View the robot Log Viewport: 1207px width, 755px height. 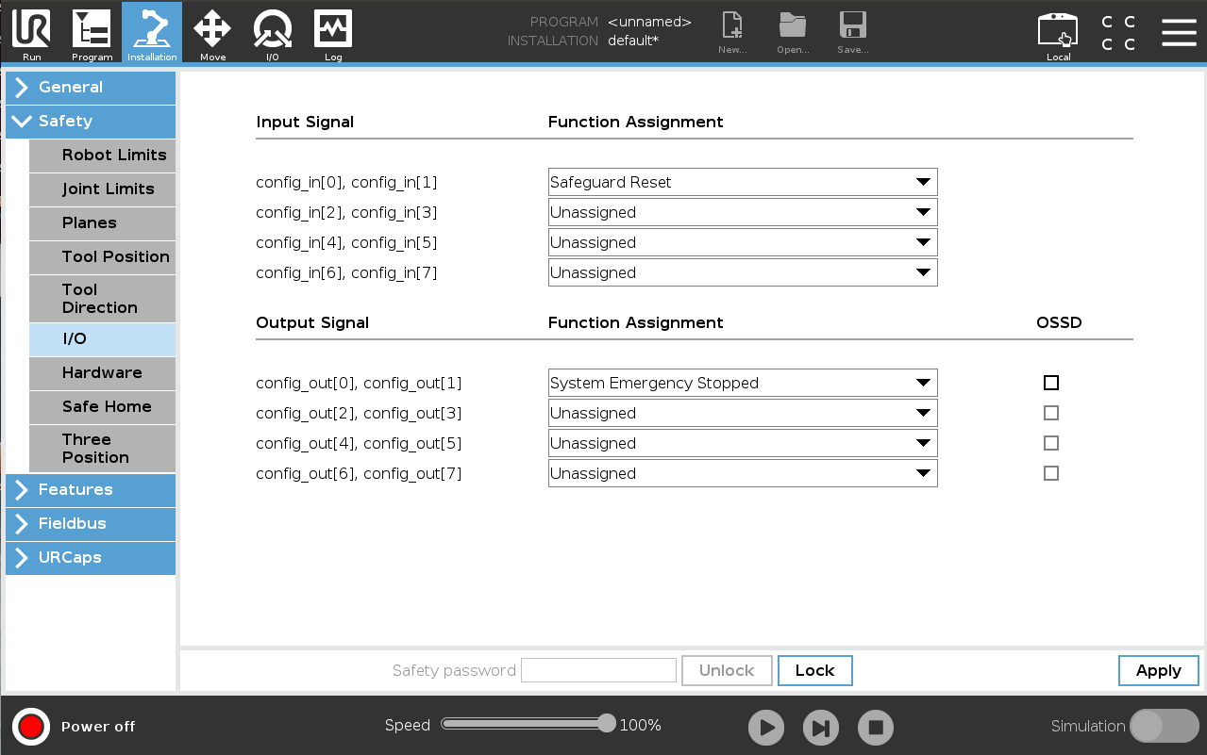click(x=332, y=33)
